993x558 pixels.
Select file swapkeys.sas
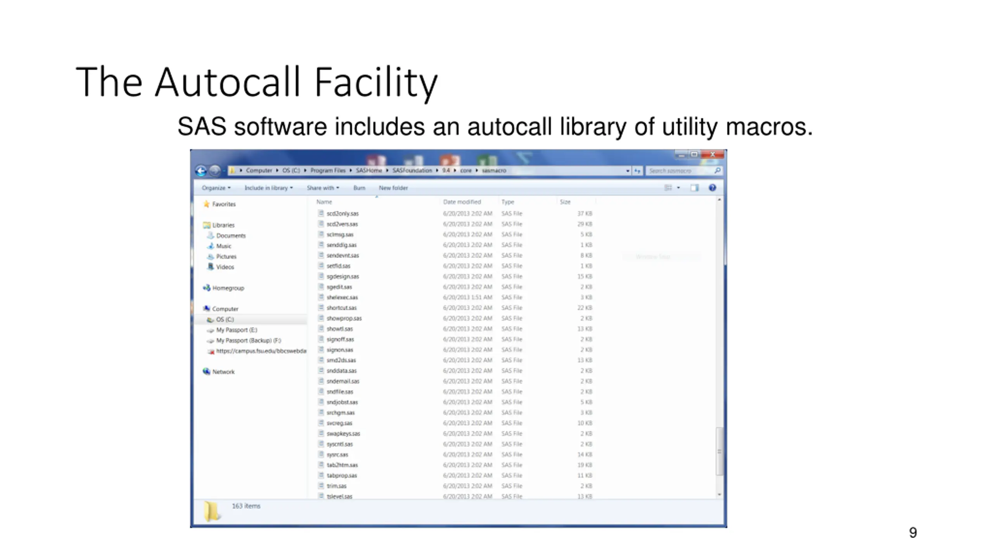point(343,433)
